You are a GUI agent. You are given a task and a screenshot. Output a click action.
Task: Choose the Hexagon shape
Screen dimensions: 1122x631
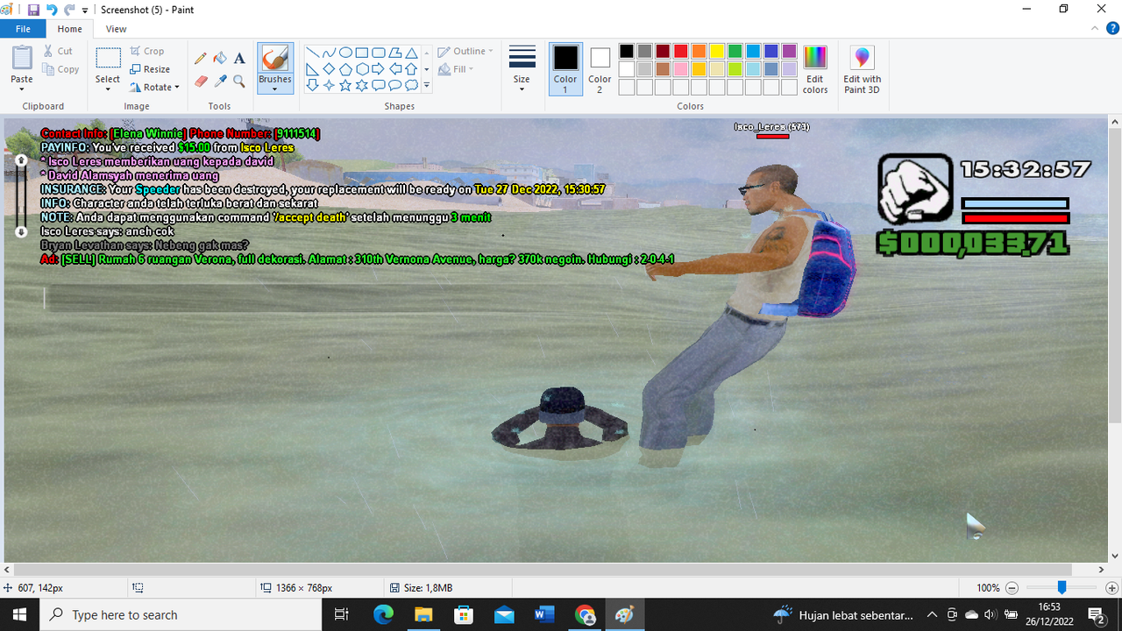click(362, 69)
